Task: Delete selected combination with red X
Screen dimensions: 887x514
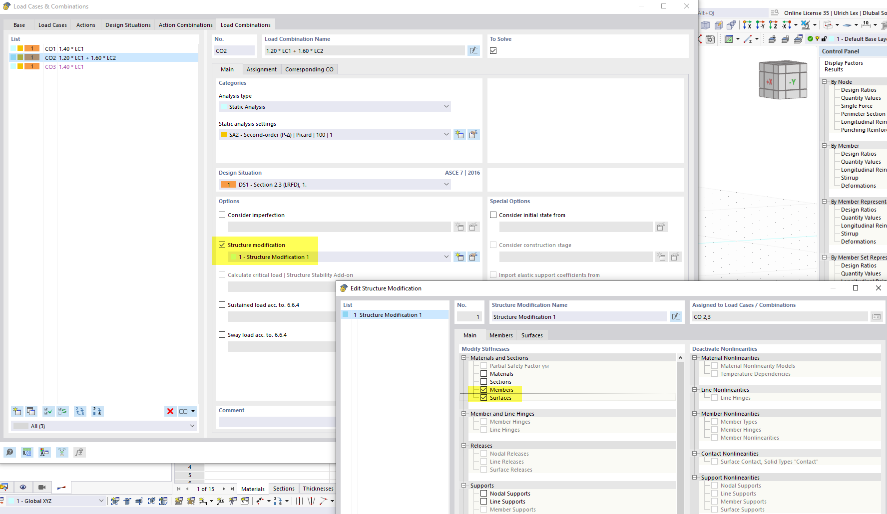Action: pyautogui.click(x=170, y=411)
